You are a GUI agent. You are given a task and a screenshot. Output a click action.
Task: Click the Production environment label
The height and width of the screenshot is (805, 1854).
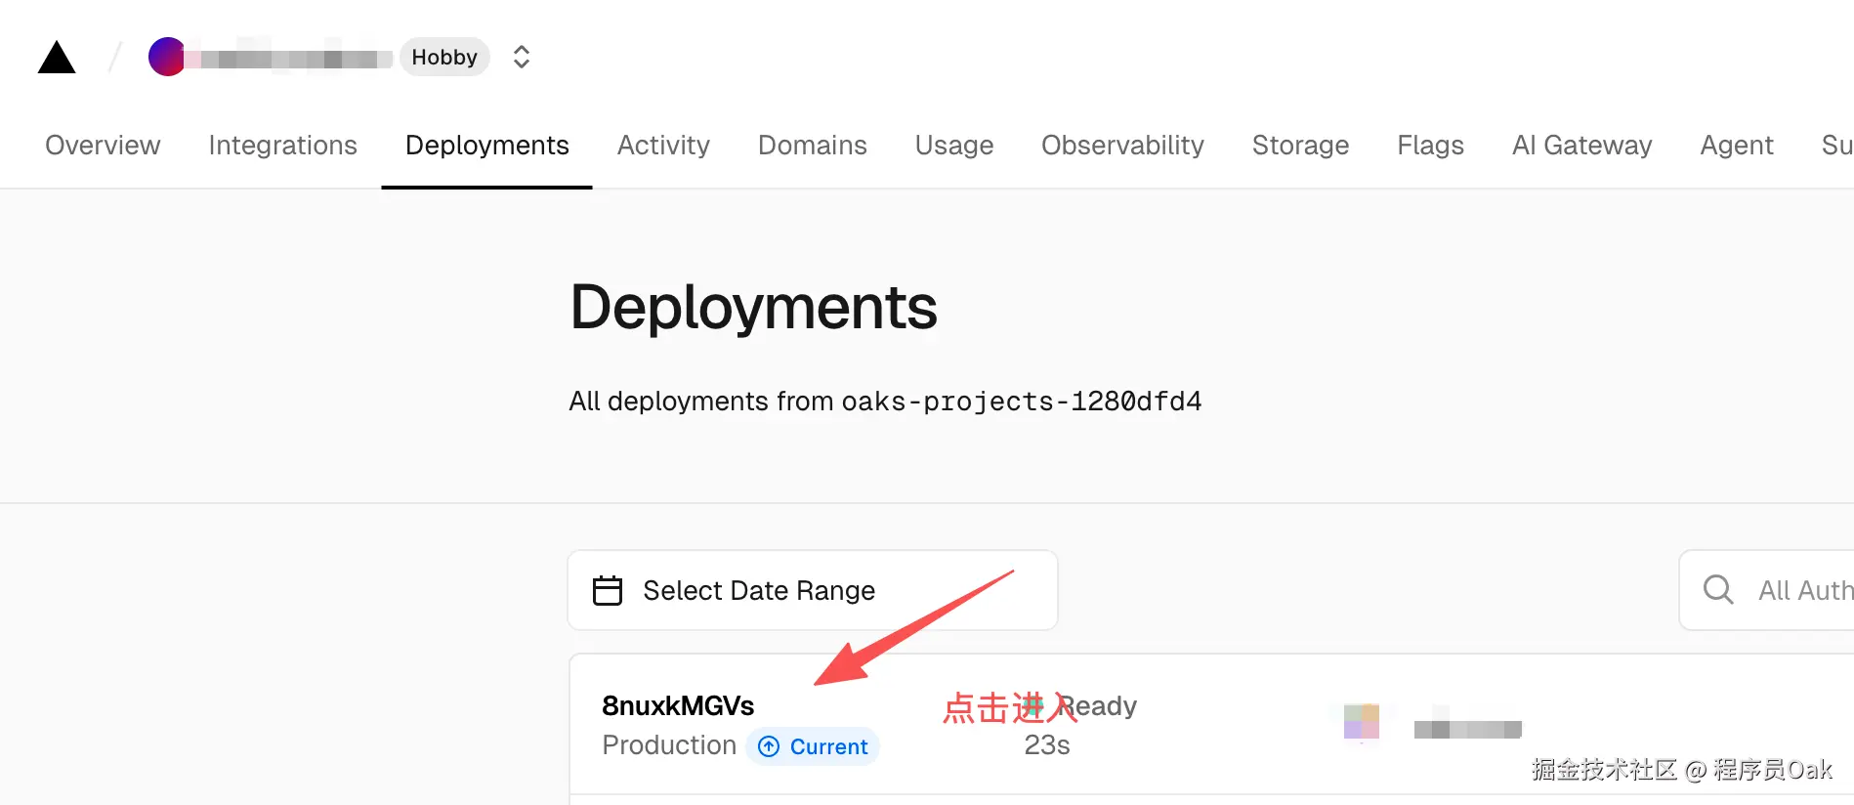coord(669,745)
